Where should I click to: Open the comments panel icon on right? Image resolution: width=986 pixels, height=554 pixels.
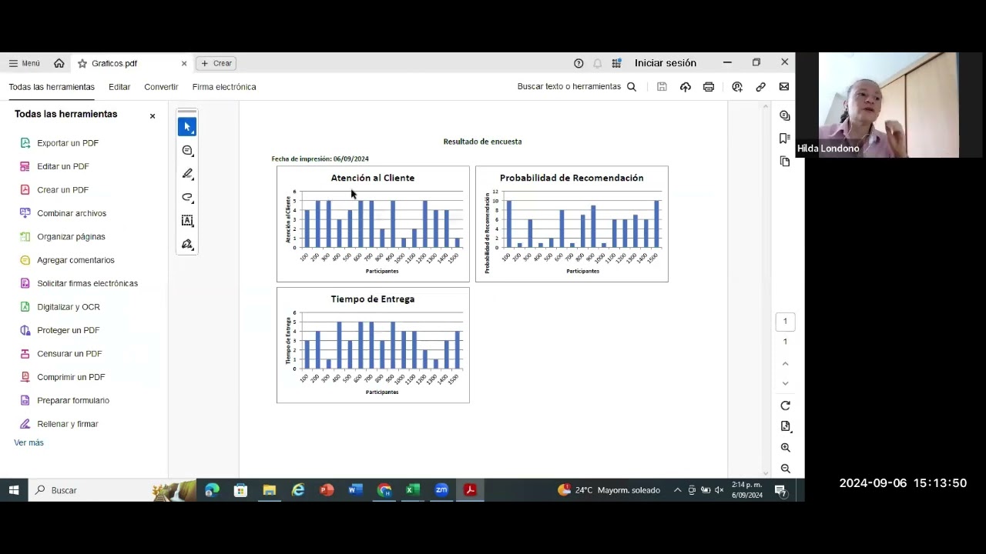[785, 115]
